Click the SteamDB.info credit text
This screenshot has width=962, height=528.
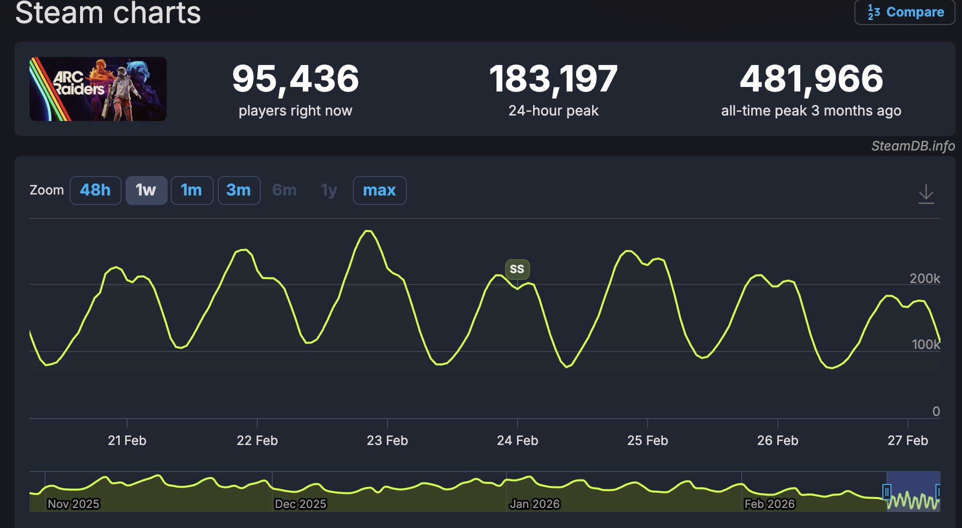point(912,146)
